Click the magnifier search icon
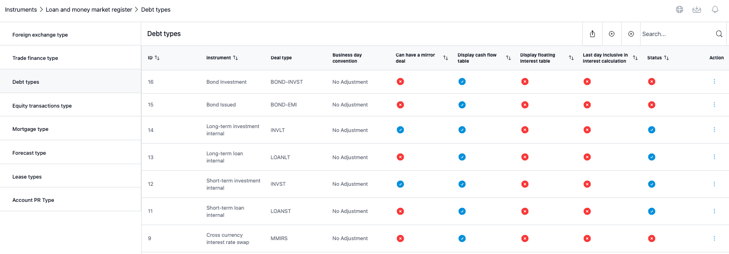 coord(719,34)
